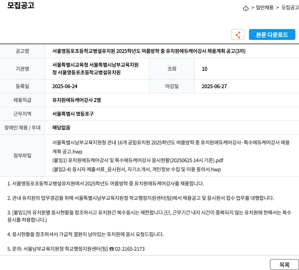Click the 기관명 label cell
This screenshot has width=299, height=270.
[22, 69]
